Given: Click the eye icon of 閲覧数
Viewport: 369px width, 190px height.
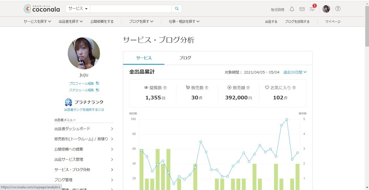Looking at the screenshot, I should coord(146,88).
